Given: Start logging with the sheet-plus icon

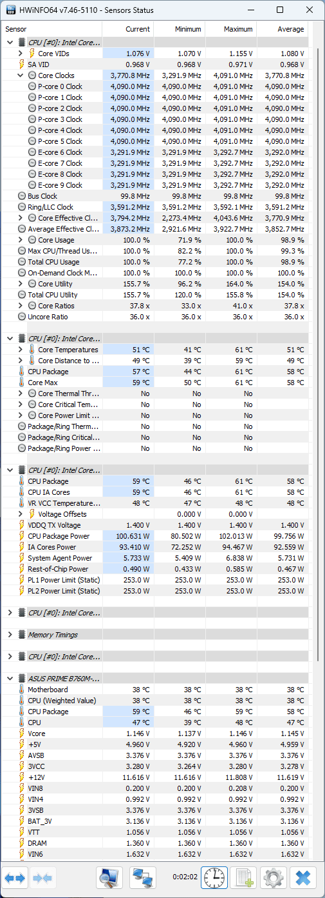Looking at the screenshot, I should tap(243, 877).
